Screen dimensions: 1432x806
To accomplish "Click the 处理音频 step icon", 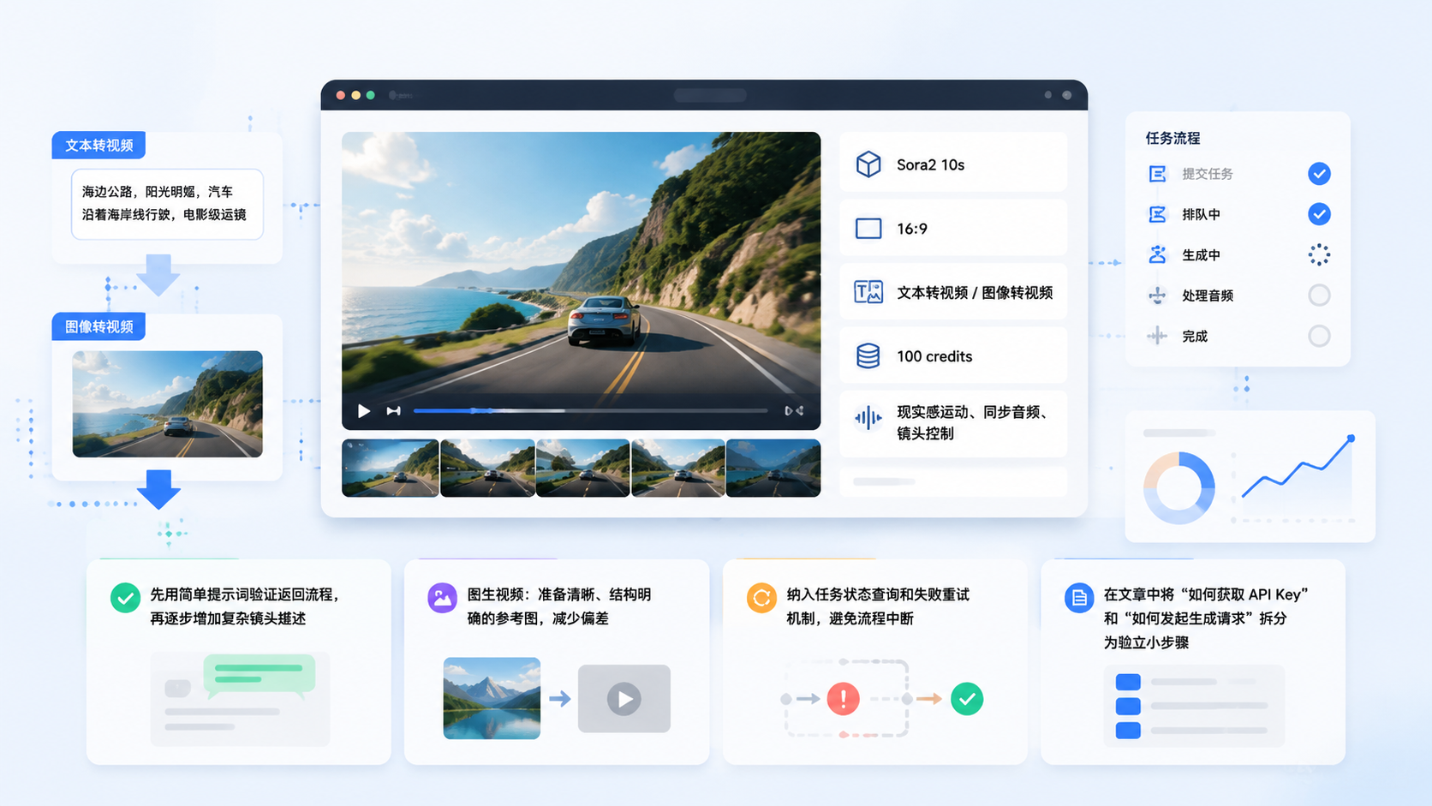I will click(x=1157, y=296).
